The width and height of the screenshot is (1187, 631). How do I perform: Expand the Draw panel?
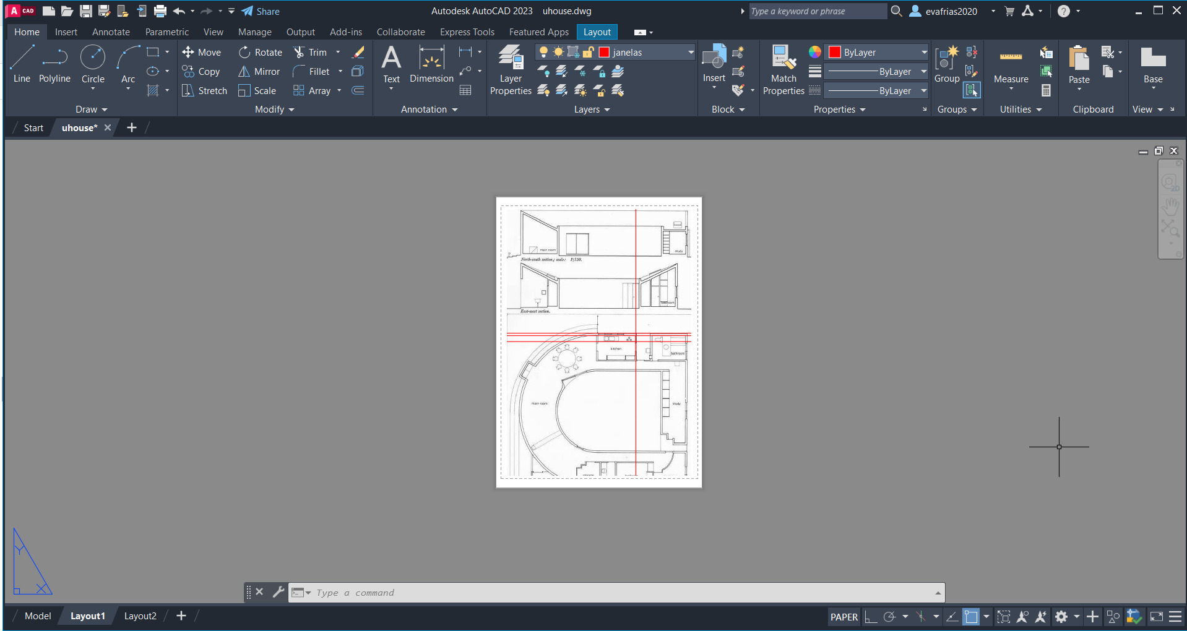coord(91,109)
